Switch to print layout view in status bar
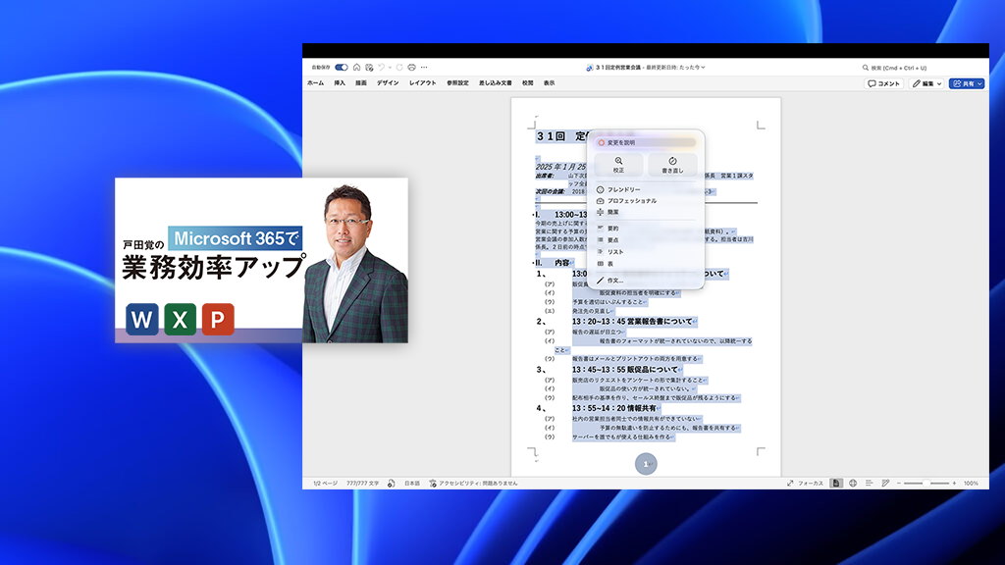The width and height of the screenshot is (1005, 565). point(836,483)
